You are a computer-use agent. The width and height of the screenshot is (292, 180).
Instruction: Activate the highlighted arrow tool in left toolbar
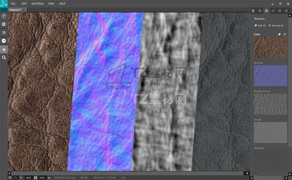click(4, 41)
